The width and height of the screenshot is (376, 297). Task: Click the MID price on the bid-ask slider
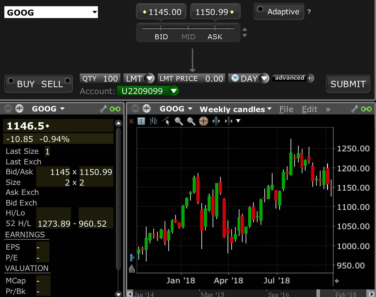[x=188, y=36]
